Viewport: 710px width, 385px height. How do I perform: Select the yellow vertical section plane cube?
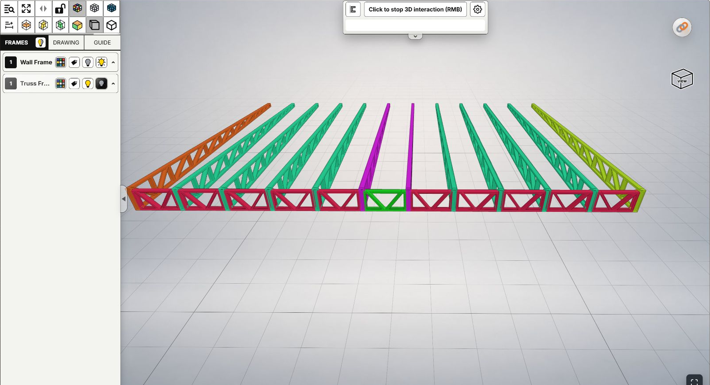point(43,25)
